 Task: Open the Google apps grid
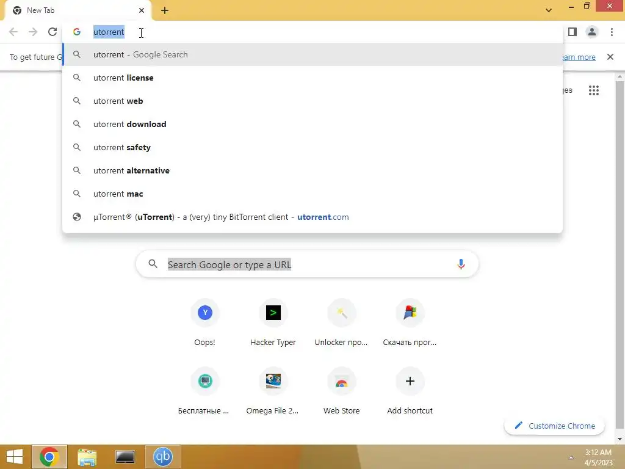593,90
